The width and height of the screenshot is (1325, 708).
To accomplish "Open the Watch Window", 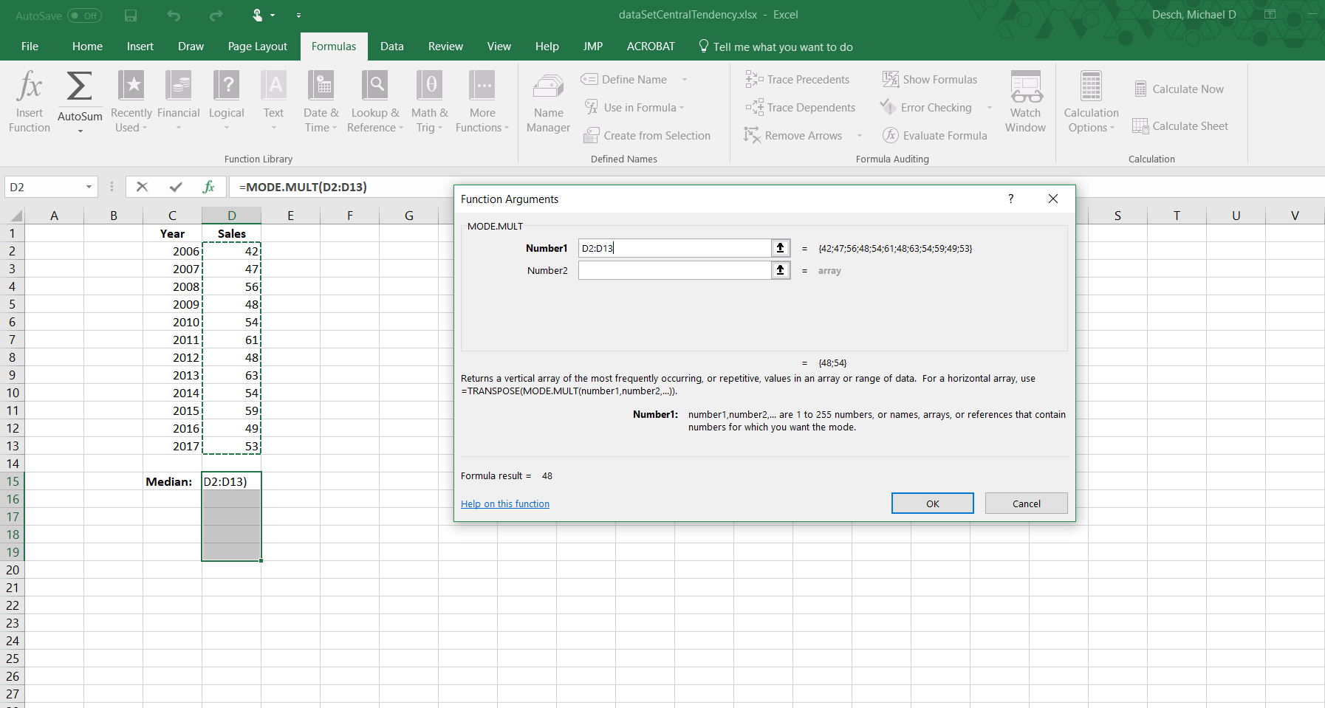I will click(x=1025, y=102).
